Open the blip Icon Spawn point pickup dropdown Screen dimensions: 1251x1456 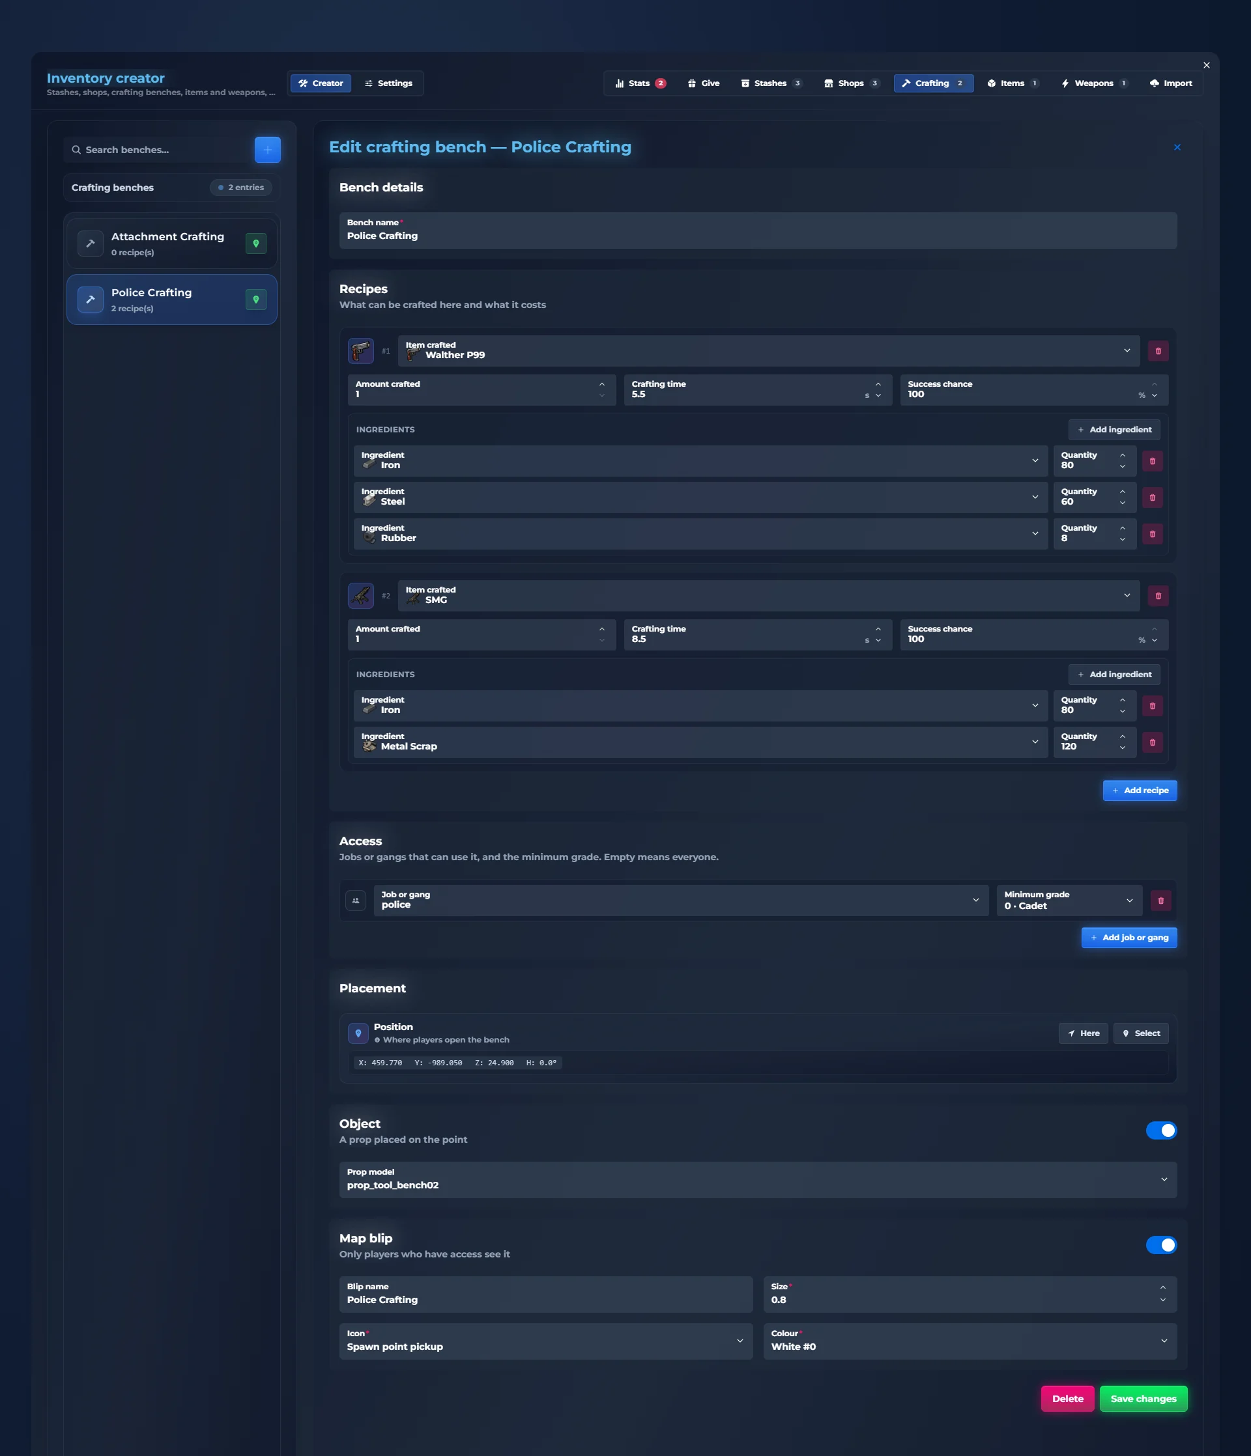point(546,1341)
